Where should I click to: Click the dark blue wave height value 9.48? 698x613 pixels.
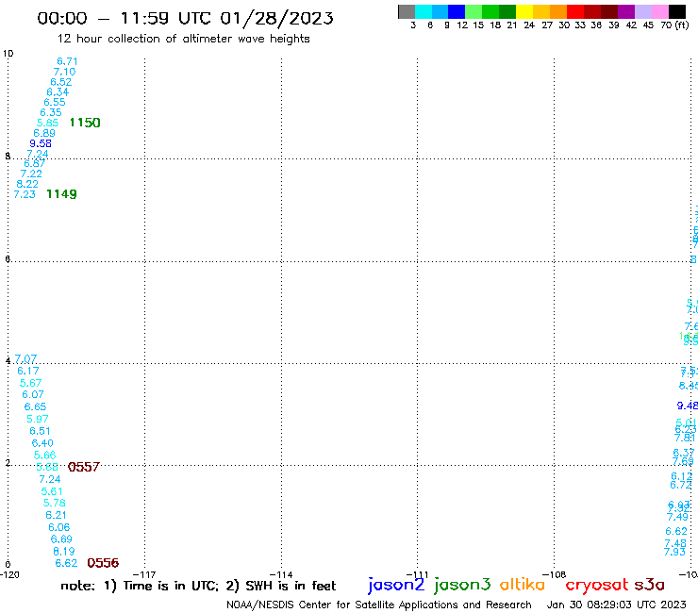point(688,406)
